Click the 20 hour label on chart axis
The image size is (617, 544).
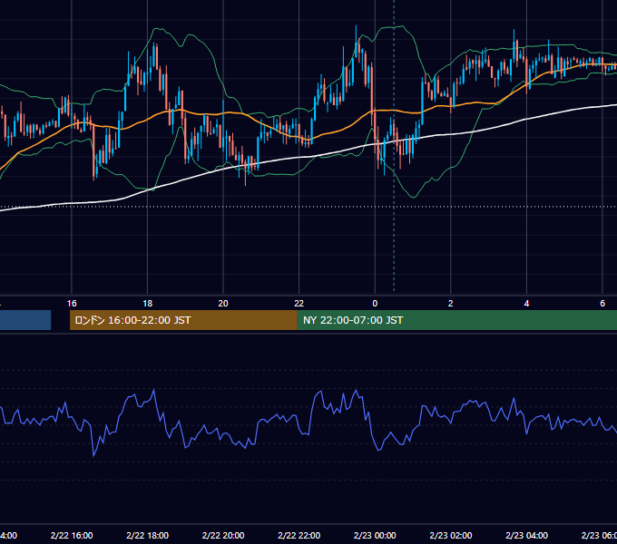pyautogui.click(x=223, y=304)
